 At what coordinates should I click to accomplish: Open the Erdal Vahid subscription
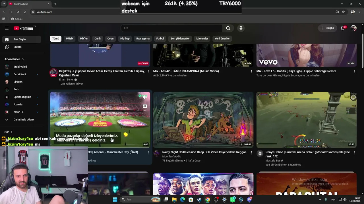[x=21, y=67]
